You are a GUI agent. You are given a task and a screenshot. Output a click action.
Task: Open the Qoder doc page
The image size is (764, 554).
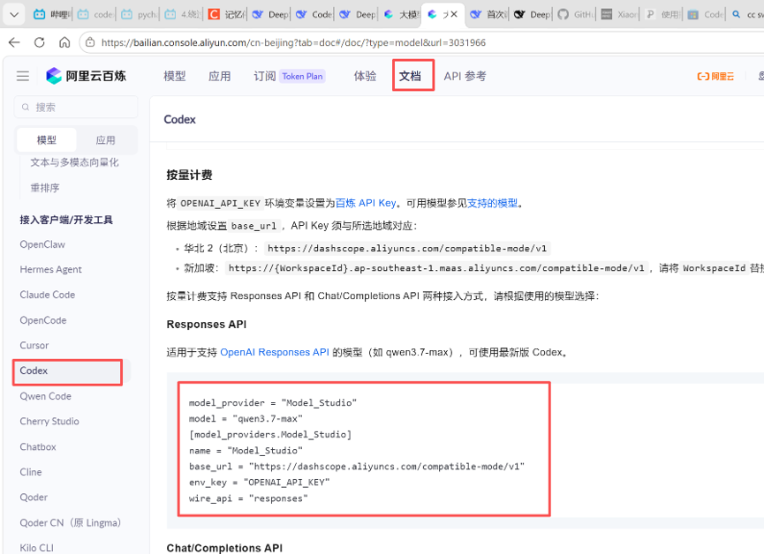coord(34,498)
